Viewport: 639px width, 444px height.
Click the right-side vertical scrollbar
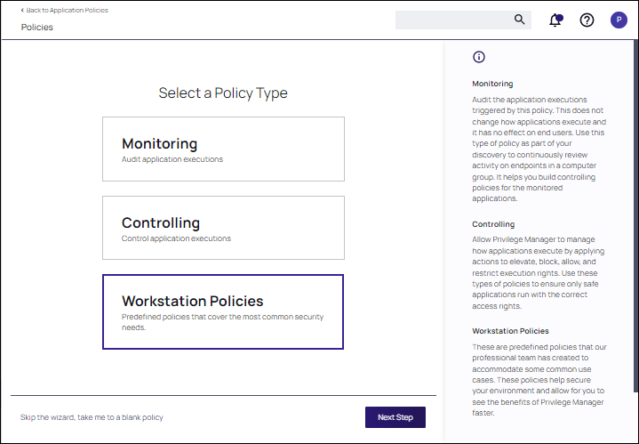point(635,216)
